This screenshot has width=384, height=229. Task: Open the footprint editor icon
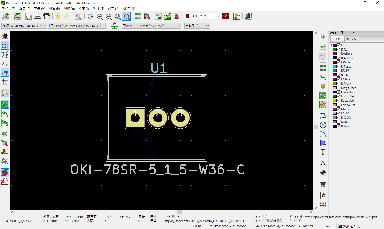pos(138,16)
